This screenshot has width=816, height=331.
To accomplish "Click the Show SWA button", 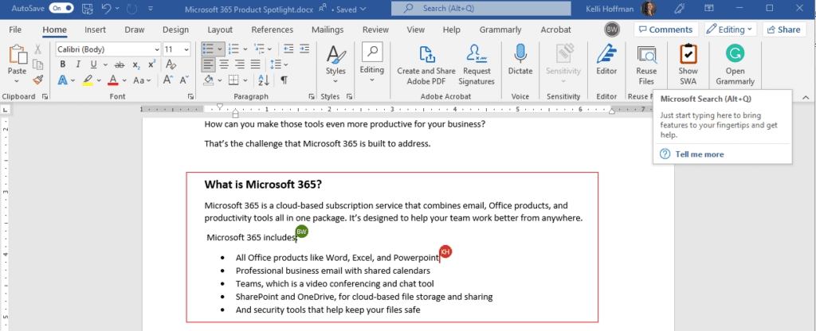I will point(688,65).
